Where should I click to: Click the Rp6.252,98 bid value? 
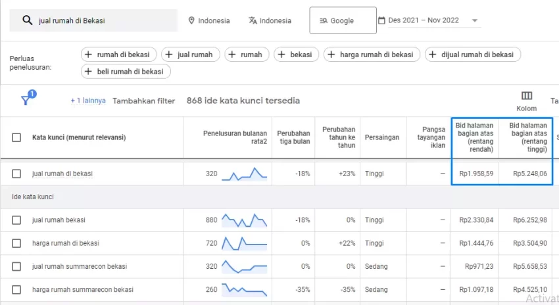530,220
